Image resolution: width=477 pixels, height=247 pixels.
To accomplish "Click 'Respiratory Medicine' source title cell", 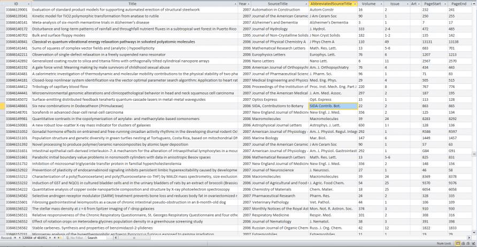I will pyautogui.click(x=280, y=215).
